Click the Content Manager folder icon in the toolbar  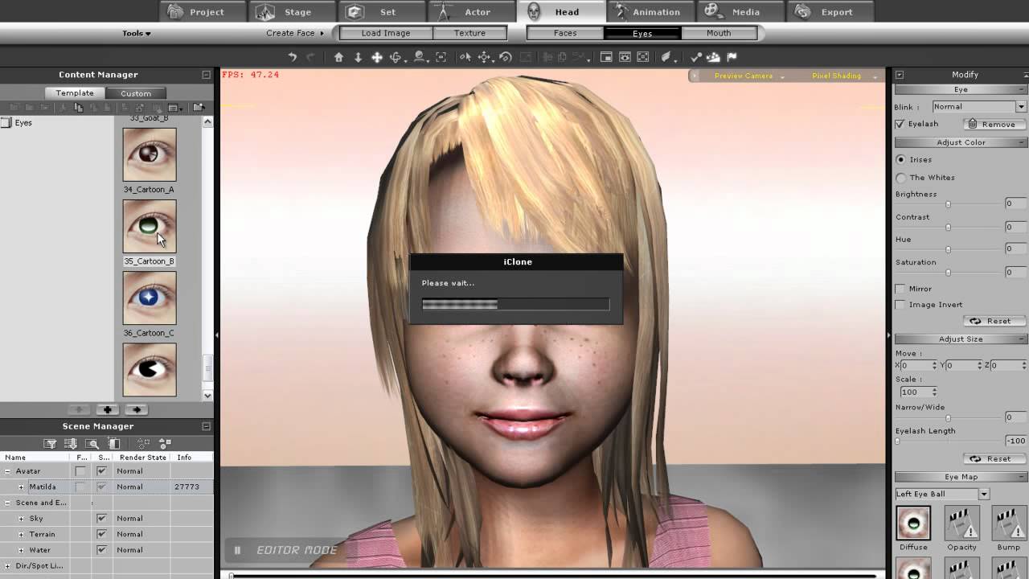[x=199, y=108]
